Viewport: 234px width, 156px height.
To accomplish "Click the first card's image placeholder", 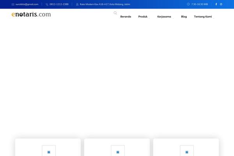I will (49, 151).
